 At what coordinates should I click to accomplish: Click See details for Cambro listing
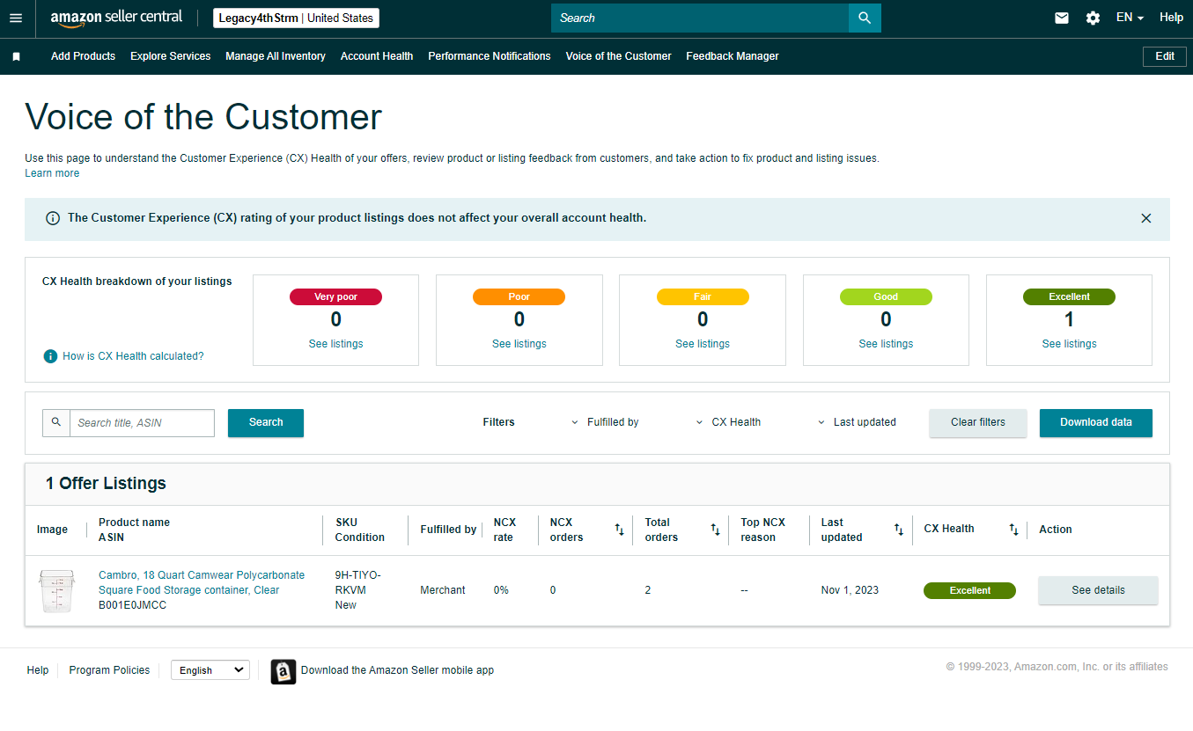(x=1098, y=590)
